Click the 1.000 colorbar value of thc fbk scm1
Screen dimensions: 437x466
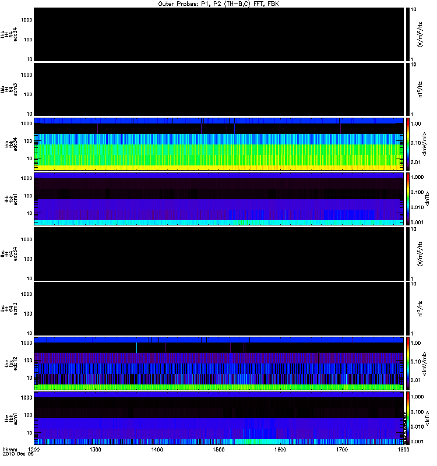[417, 397]
